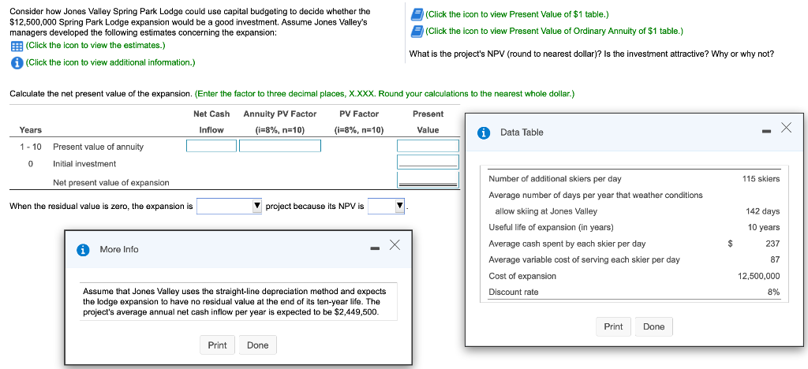
Task: Click the Net present value of expansion field
Action: click(428, 180)
